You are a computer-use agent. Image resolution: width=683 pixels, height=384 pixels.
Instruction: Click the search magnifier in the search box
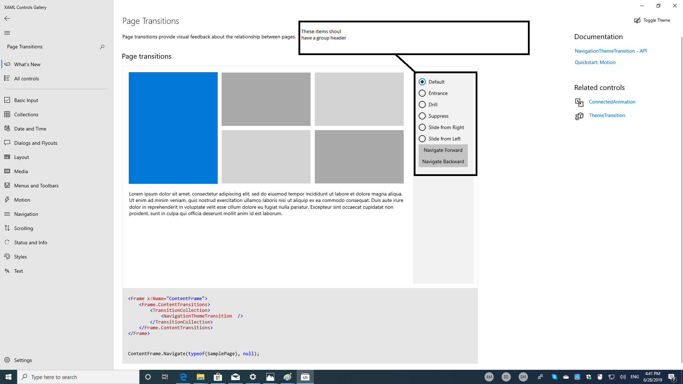click(102, 47)
